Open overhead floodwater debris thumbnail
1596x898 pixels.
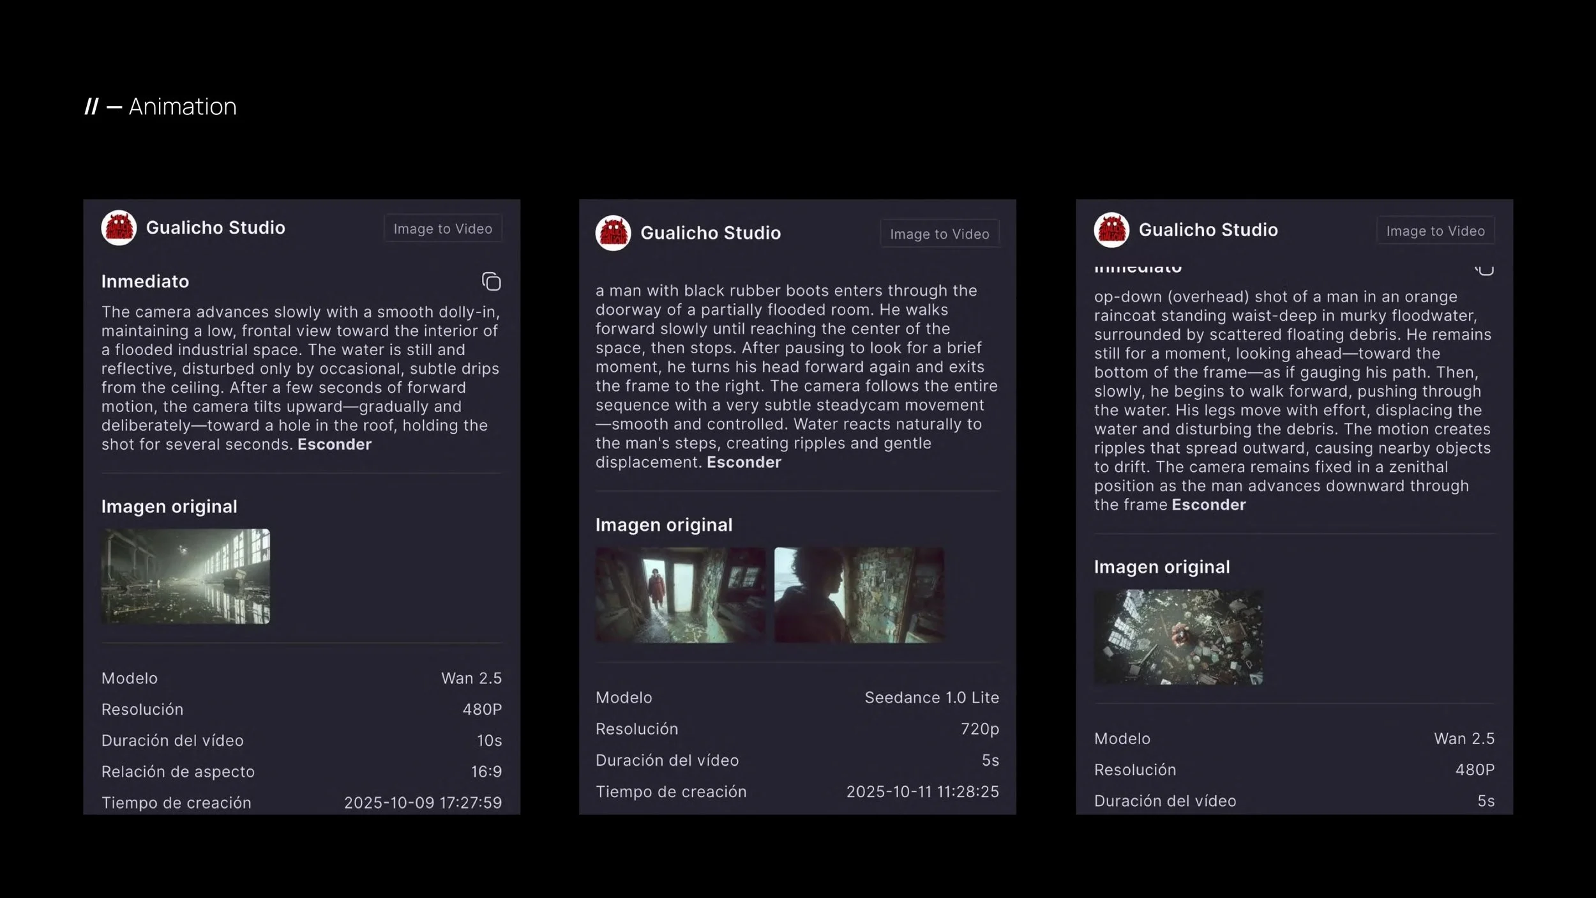[x=1178, y=637]
